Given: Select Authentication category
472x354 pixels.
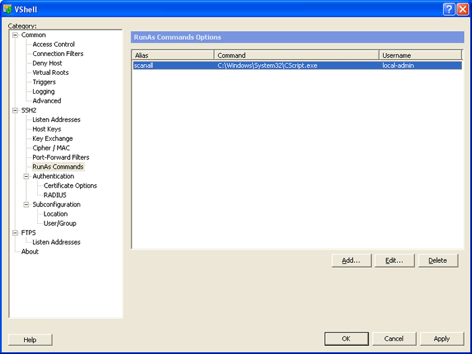Looking at the screenshot, I should pyautogui.click(x=53, y=177).
